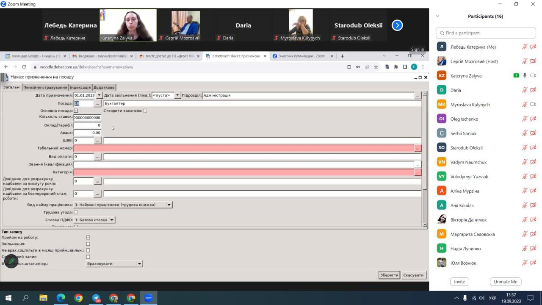542x305 pixels.
Task: Click browser reload page icon
Action: (24, 67)
